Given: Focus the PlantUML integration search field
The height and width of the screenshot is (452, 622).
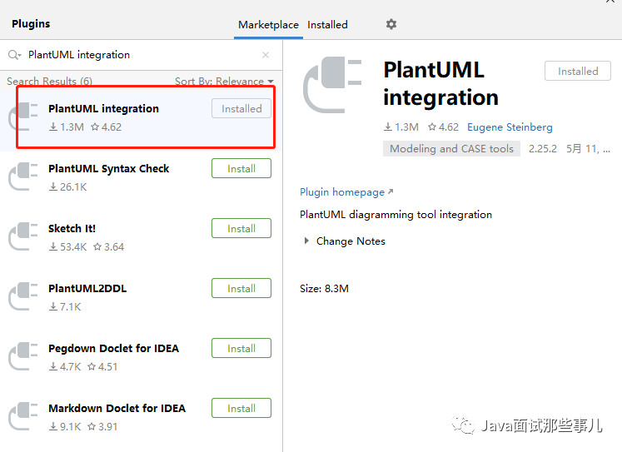Looking at the screenshot, I should [x=141, y=55].
